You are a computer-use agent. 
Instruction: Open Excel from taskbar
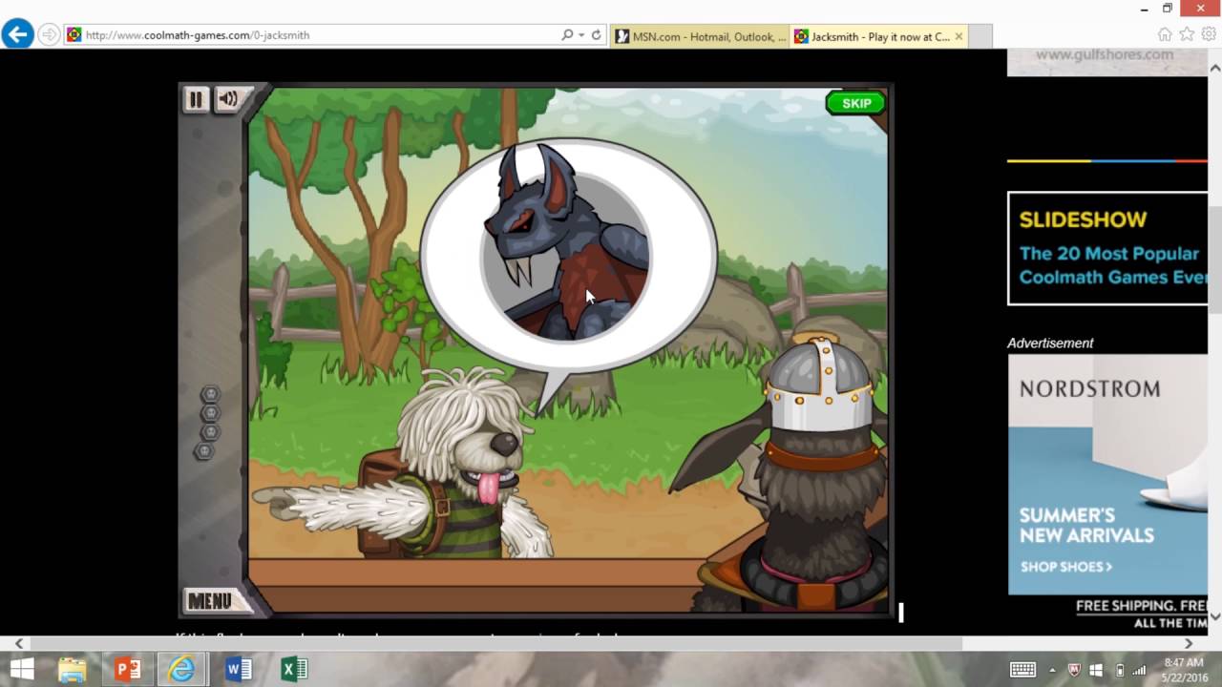point(294,670)
